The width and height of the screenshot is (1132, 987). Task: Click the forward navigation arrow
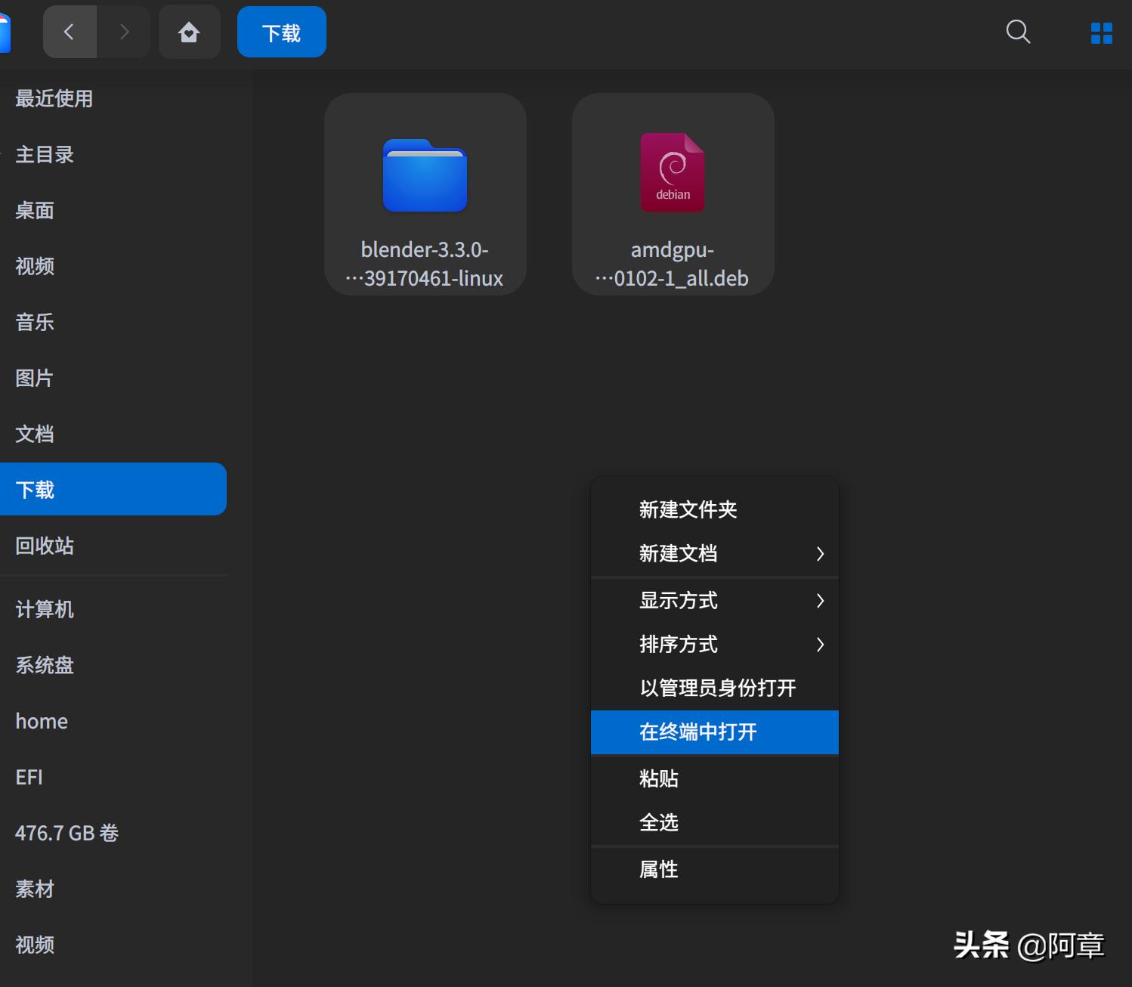(124, 32)
